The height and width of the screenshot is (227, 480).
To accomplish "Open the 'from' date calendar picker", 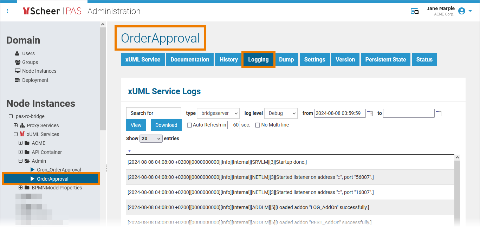I will pos(370,113).
